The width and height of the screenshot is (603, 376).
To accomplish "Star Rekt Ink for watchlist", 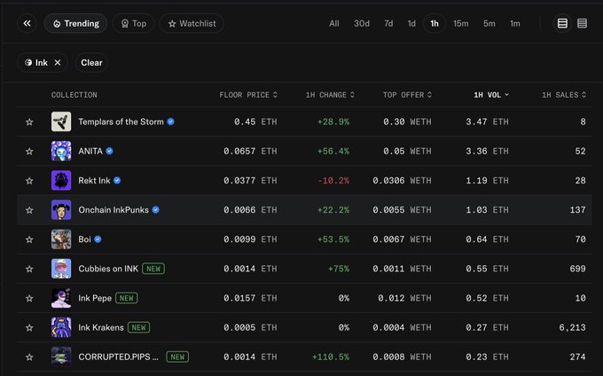I will pyautogui.click(x=29, y=181).
